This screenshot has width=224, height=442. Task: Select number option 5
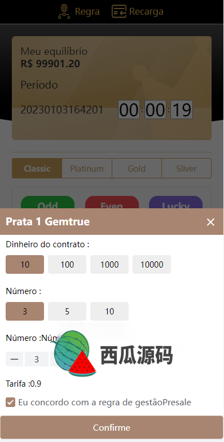point(67,311)
